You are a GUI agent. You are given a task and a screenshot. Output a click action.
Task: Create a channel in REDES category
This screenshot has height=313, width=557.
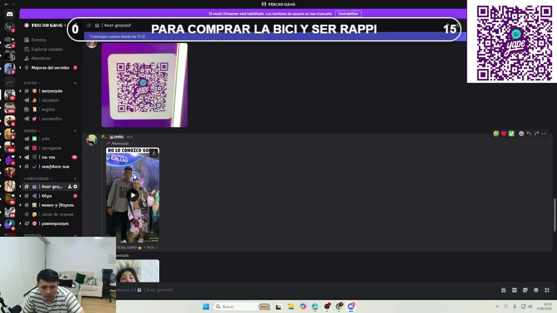pos(75,131)
